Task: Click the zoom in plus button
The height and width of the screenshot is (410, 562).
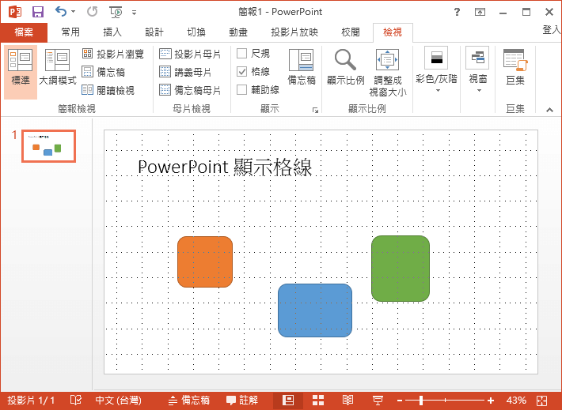Action: coord(491,401)
